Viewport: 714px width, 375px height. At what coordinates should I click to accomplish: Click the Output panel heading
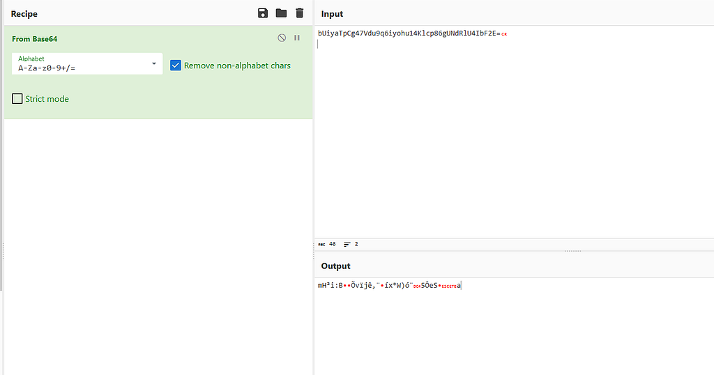(335, 266)
